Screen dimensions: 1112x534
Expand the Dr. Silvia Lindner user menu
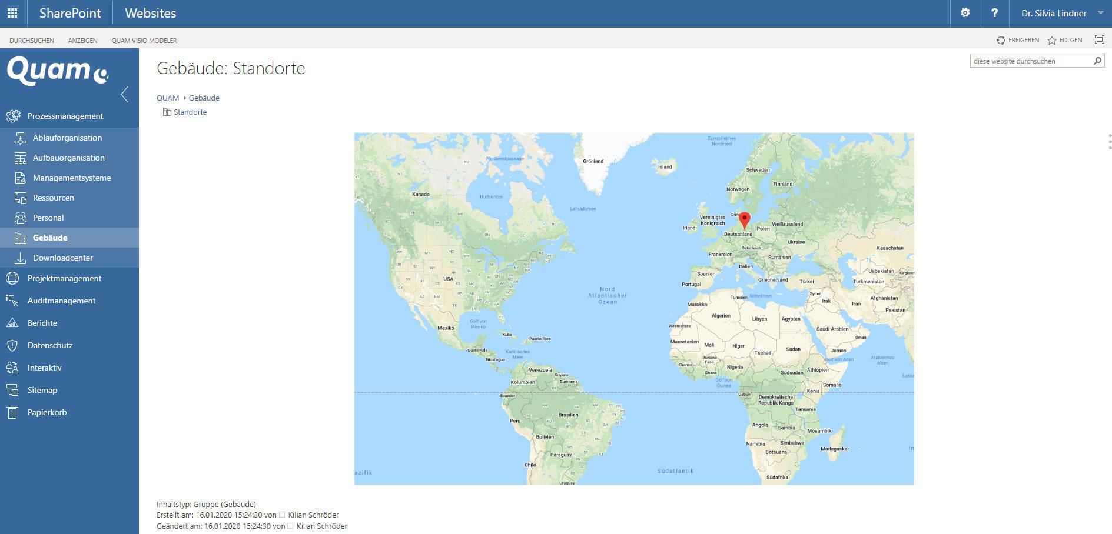pos(1061,13)
